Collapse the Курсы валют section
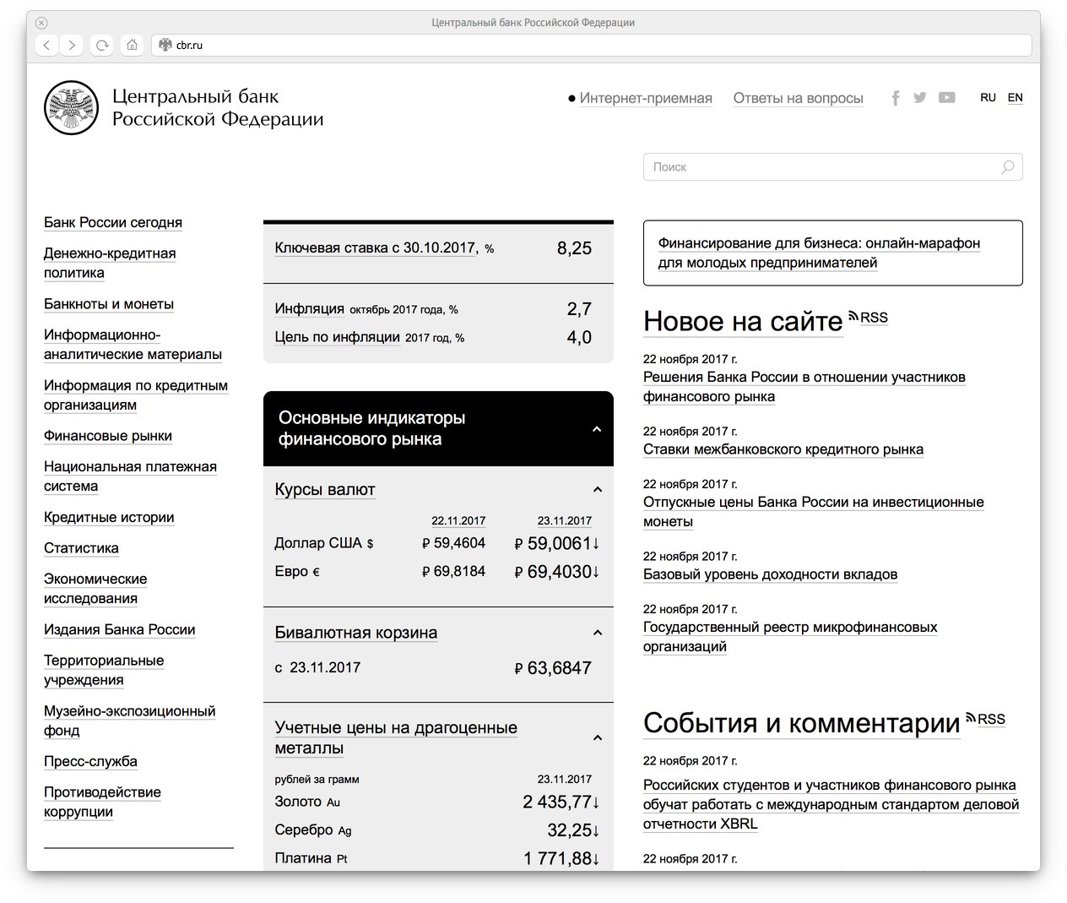This screenshot has width=1067, height=903. point(598,490)
